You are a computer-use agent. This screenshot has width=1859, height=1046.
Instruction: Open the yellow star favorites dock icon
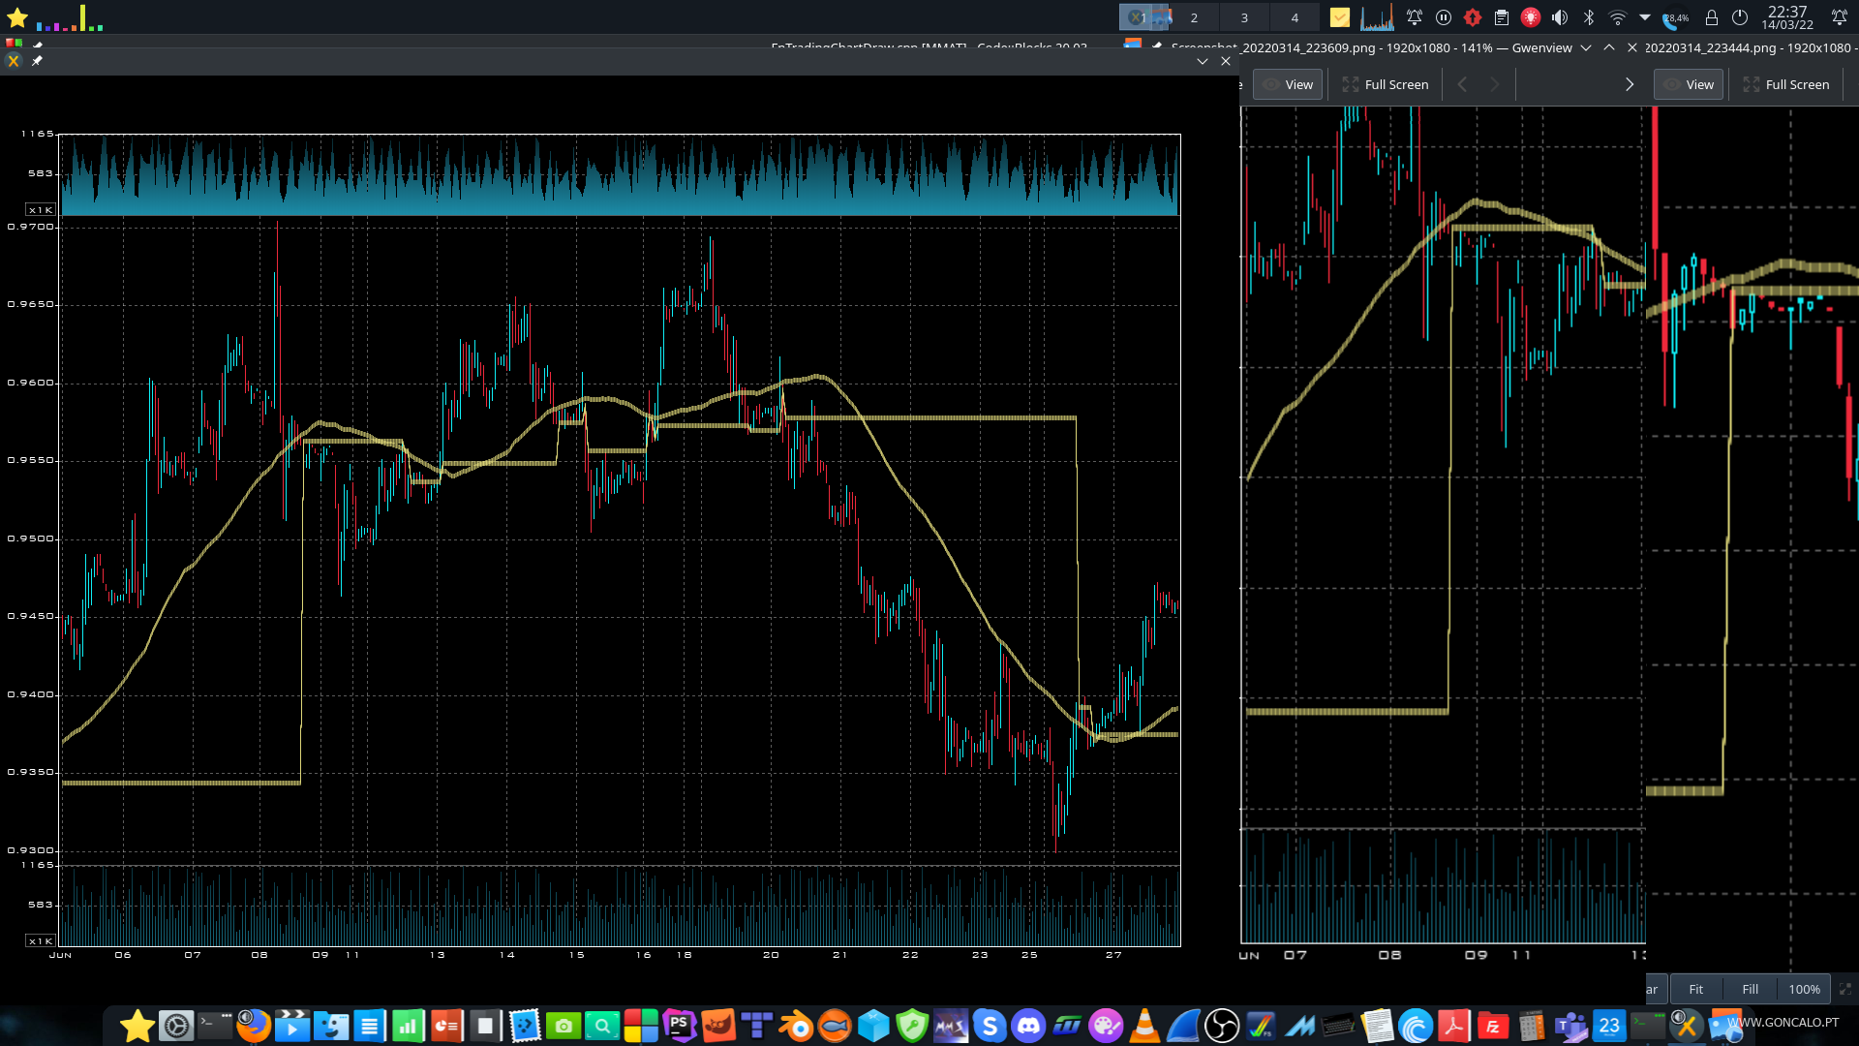coord(137,1025)
